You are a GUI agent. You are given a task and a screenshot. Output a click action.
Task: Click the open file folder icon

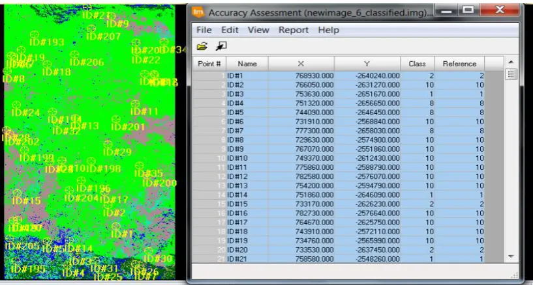[202, 46]
